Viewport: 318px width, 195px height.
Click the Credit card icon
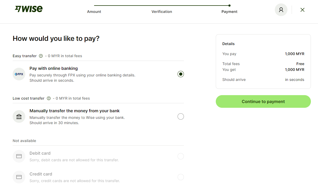click(x=19, y=177)
